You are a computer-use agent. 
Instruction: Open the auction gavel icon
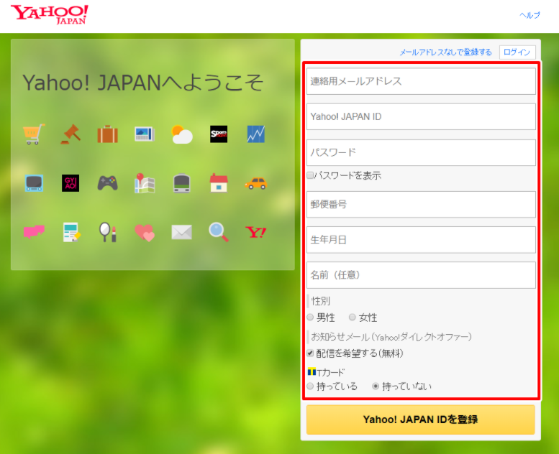[x=71, y=134]
